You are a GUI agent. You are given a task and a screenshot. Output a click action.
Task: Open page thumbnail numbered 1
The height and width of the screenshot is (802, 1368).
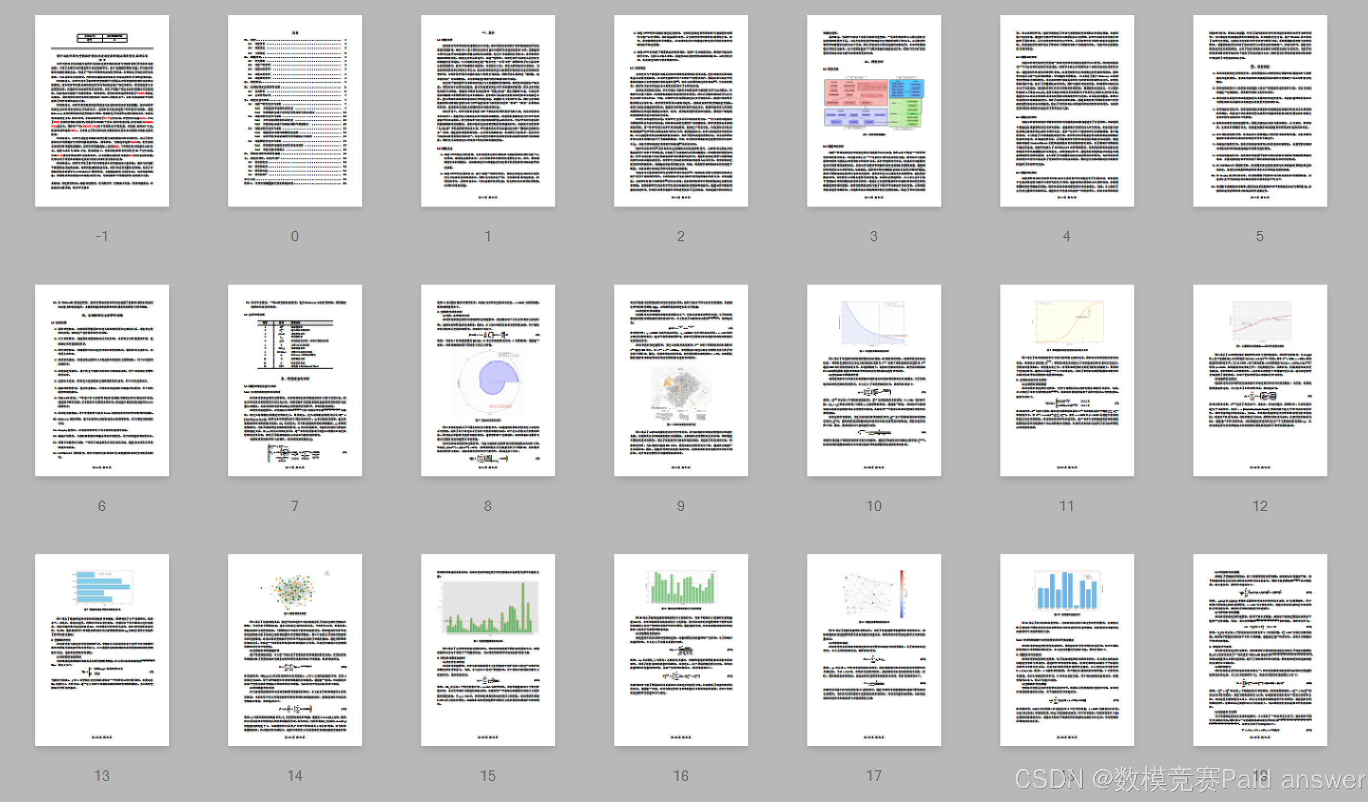click(488, 111)
